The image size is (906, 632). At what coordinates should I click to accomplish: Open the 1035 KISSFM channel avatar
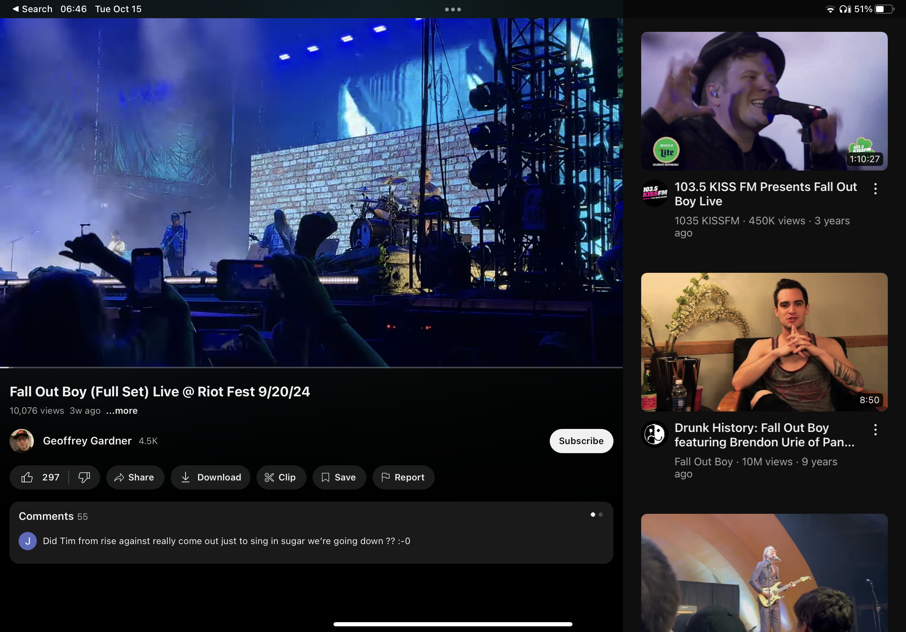pyautogui.click(x=654, y=193)
